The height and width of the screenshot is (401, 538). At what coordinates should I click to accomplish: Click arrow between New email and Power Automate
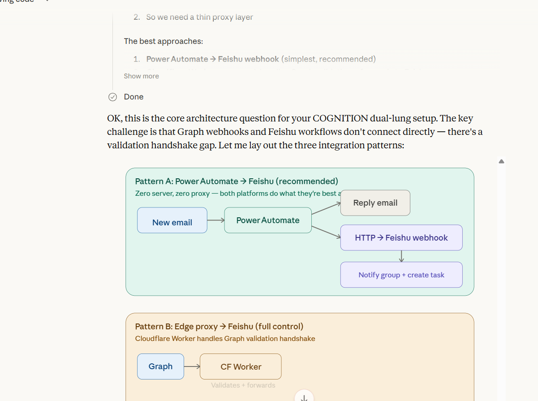coord(215,220)
